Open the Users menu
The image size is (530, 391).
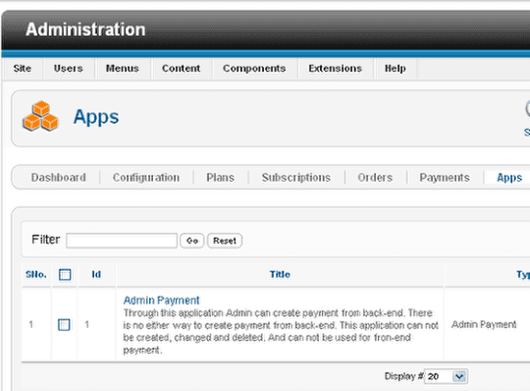[x=69, y=69]
